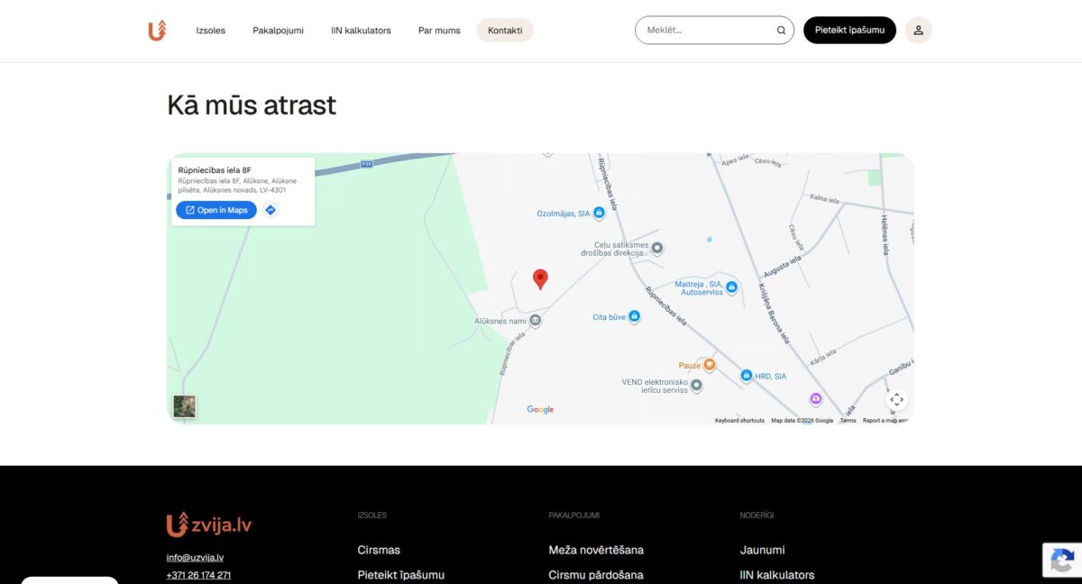Click the Pieteikt īpašumu header button
Viewport: 1082px width, 584px height.
coord(849,31)
